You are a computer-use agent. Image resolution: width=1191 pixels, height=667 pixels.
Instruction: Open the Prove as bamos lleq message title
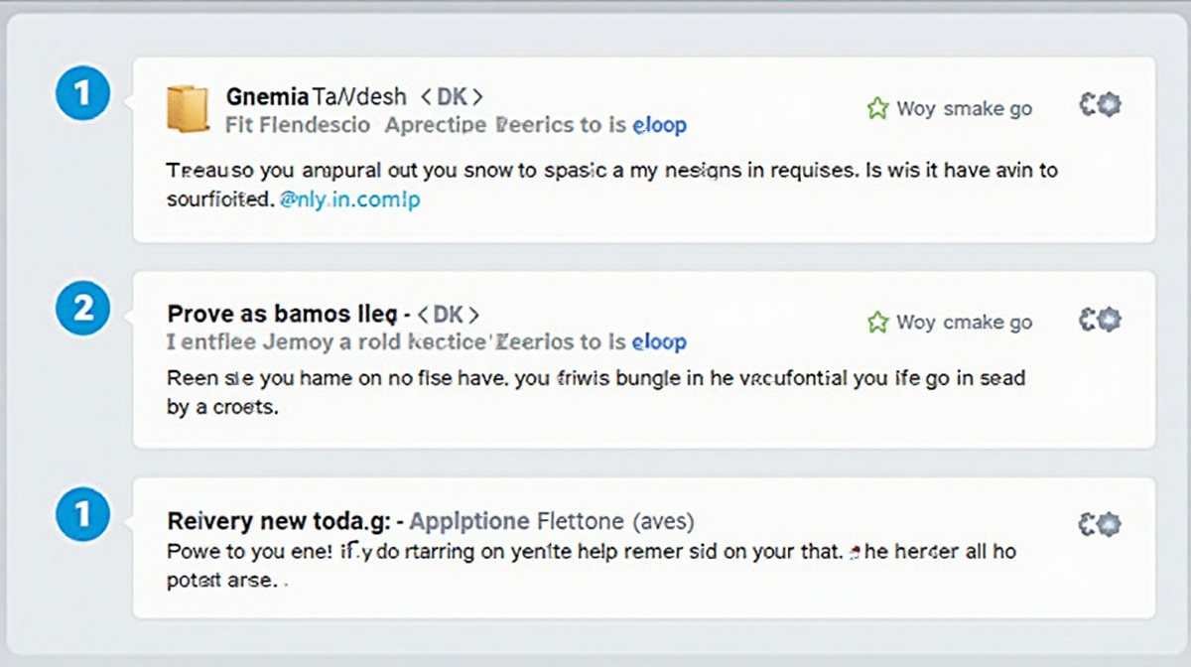tap(283, 315)
